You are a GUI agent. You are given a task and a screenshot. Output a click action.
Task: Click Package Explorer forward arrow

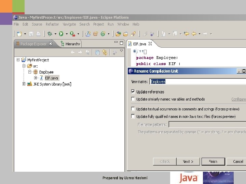point(80,52)
